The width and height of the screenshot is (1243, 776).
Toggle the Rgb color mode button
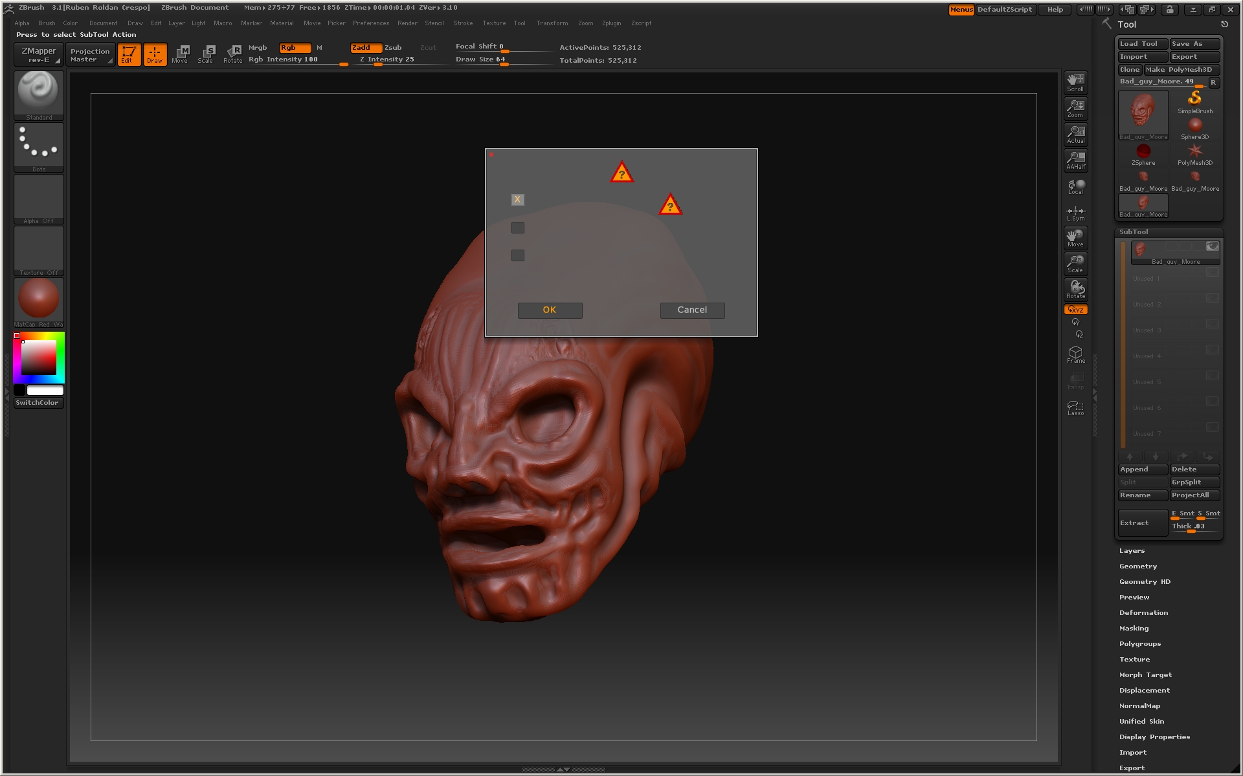coord(295,48)
